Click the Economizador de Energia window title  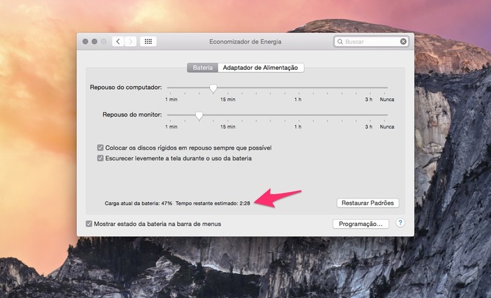coord(245,42)
